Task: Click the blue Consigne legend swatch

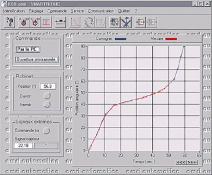Action: [121, 39]
